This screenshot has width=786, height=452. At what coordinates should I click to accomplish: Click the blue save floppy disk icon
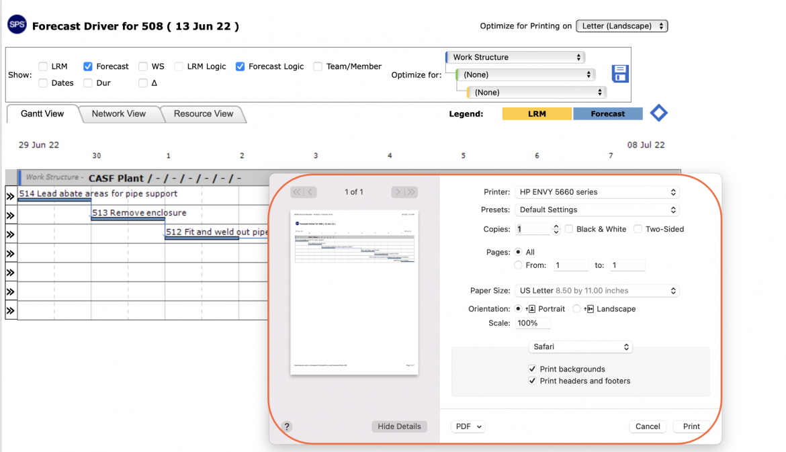619,74
